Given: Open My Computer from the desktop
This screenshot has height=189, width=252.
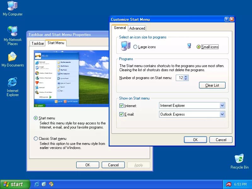Looking at the screenshot, I should [13, 6].
